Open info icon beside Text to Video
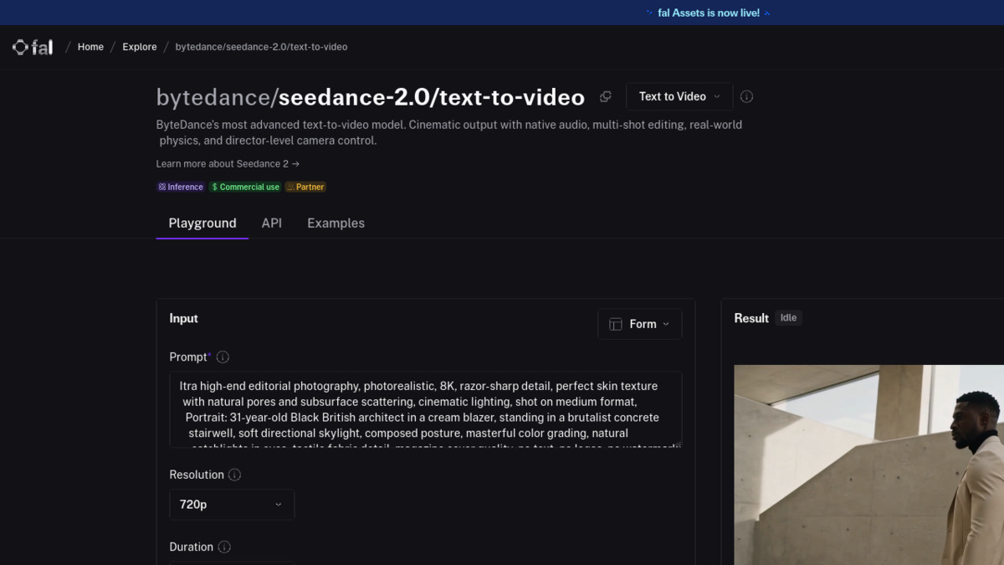This screenshot has width=1004, height=565. tap(747, 97)
